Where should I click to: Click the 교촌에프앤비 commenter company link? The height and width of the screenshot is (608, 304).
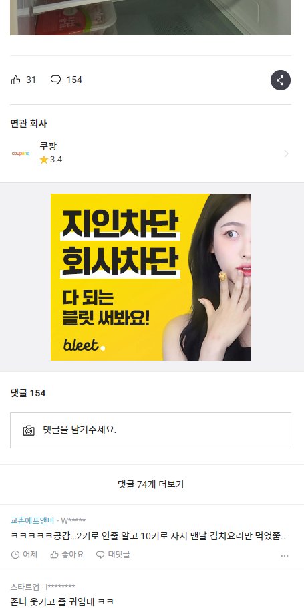point(32,520)
